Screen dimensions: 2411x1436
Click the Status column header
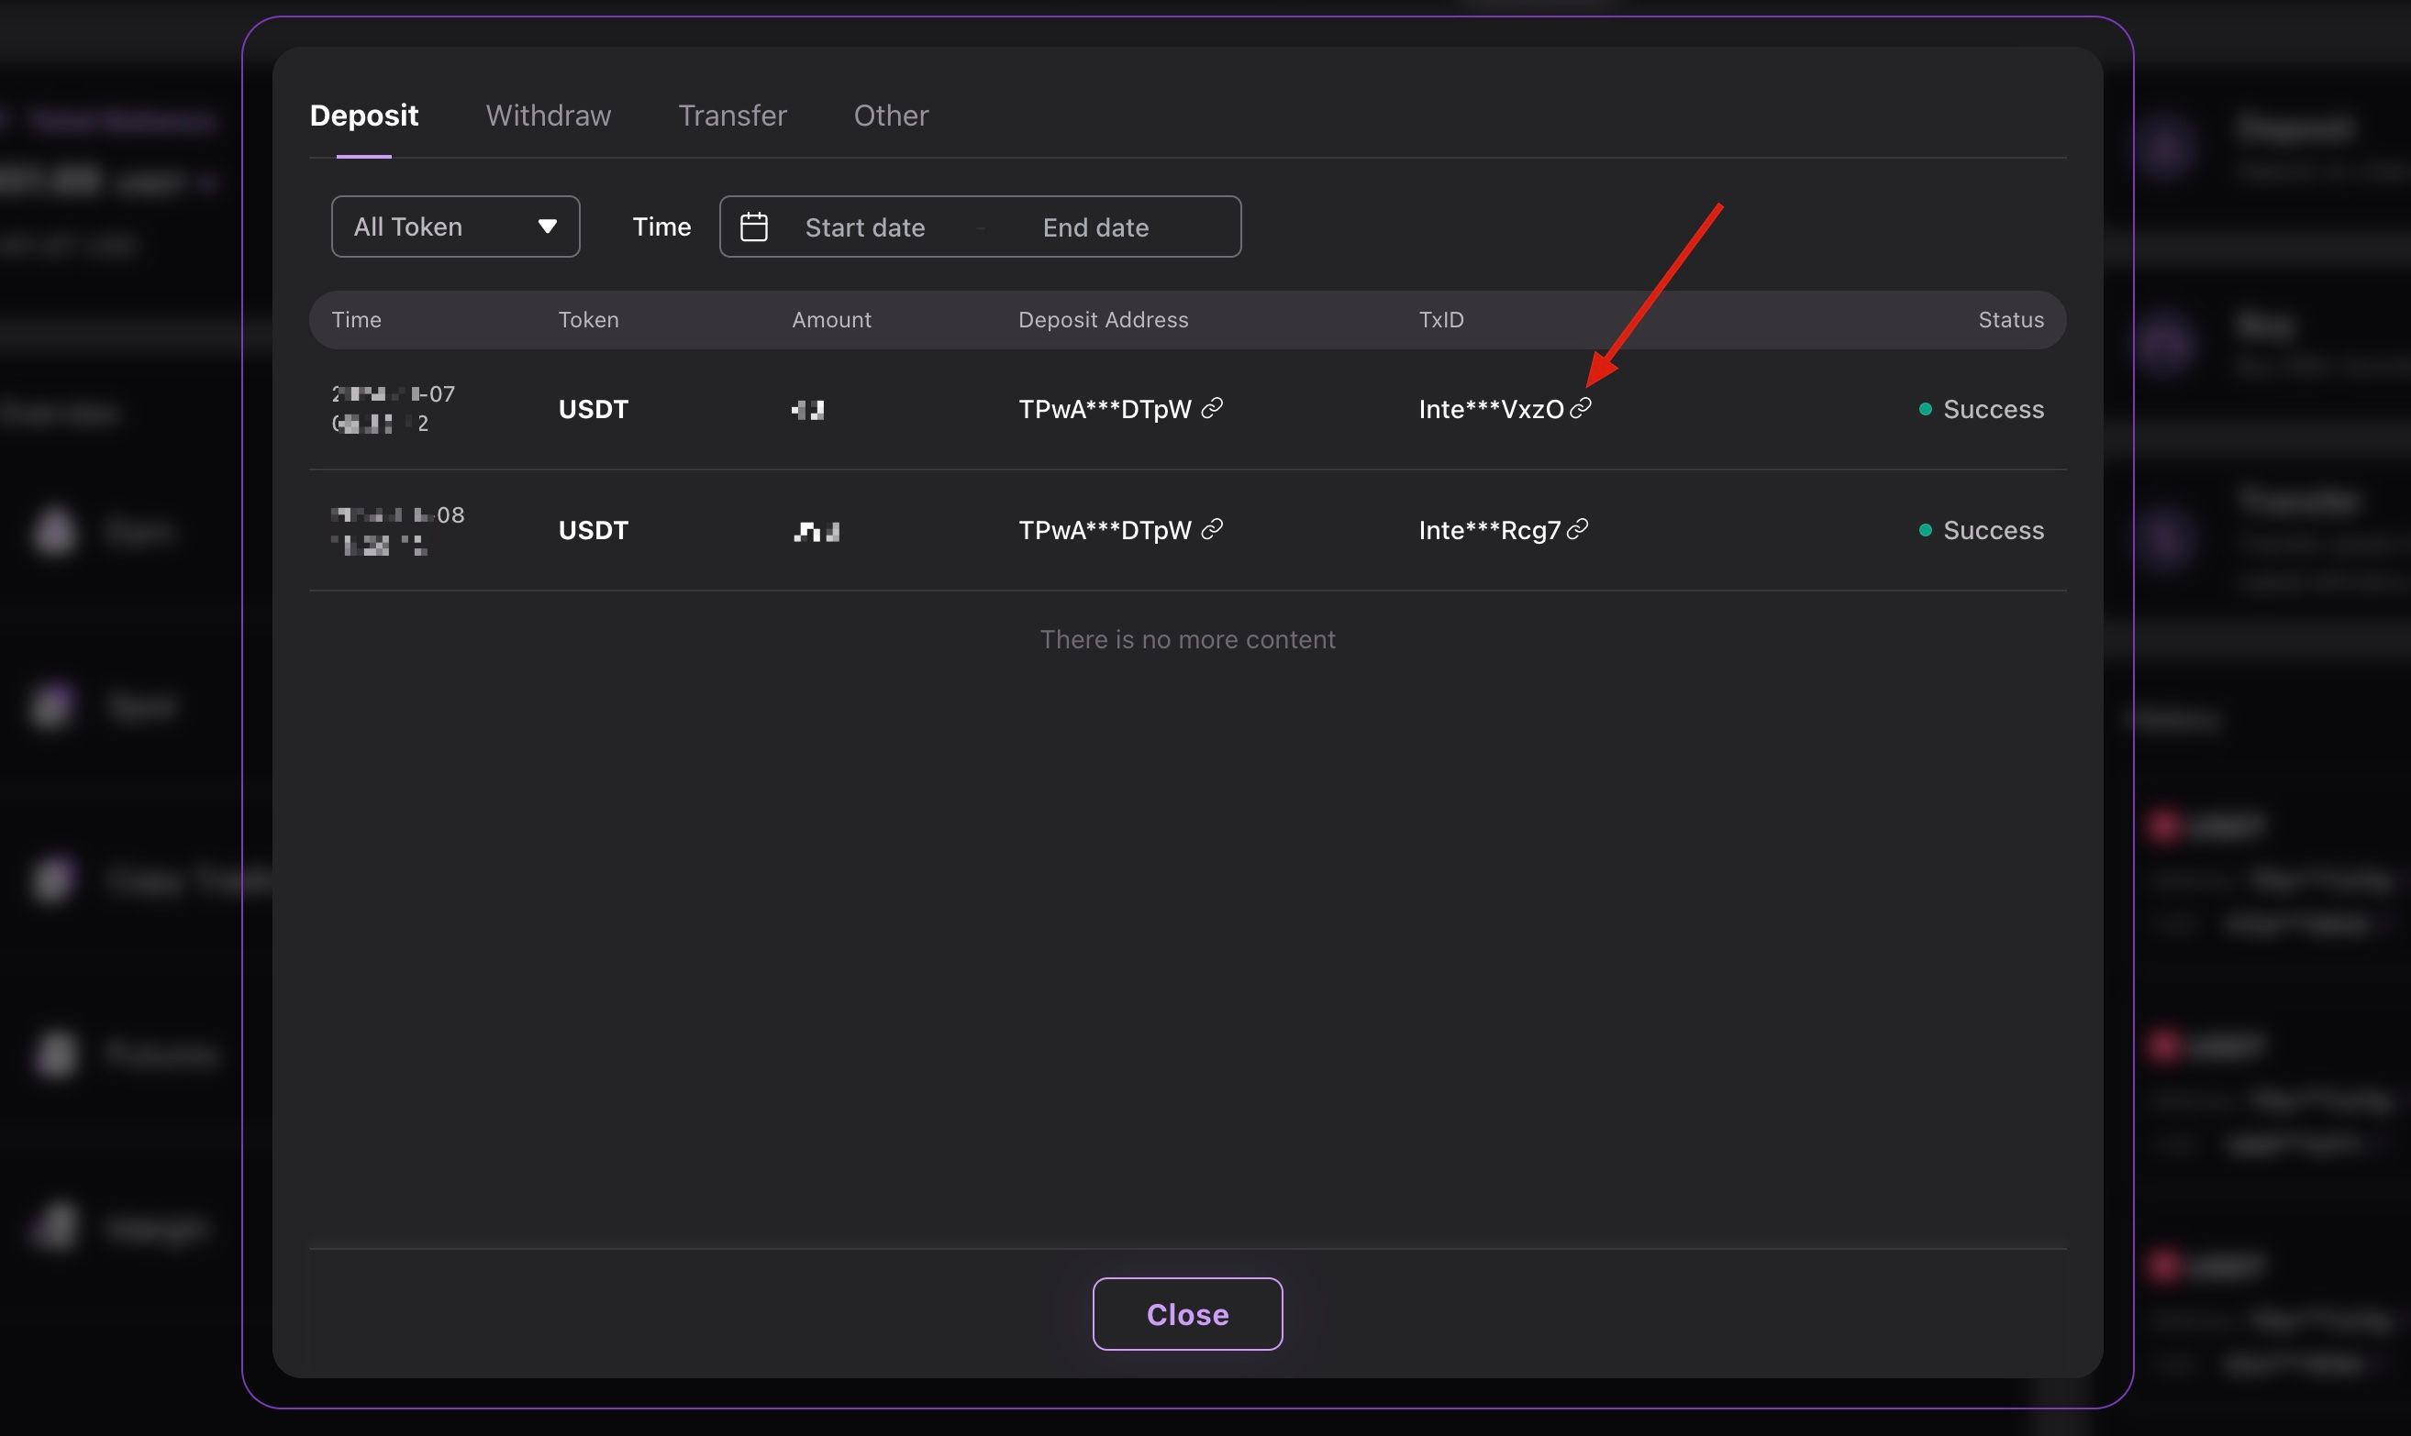tap(2010, 319)
